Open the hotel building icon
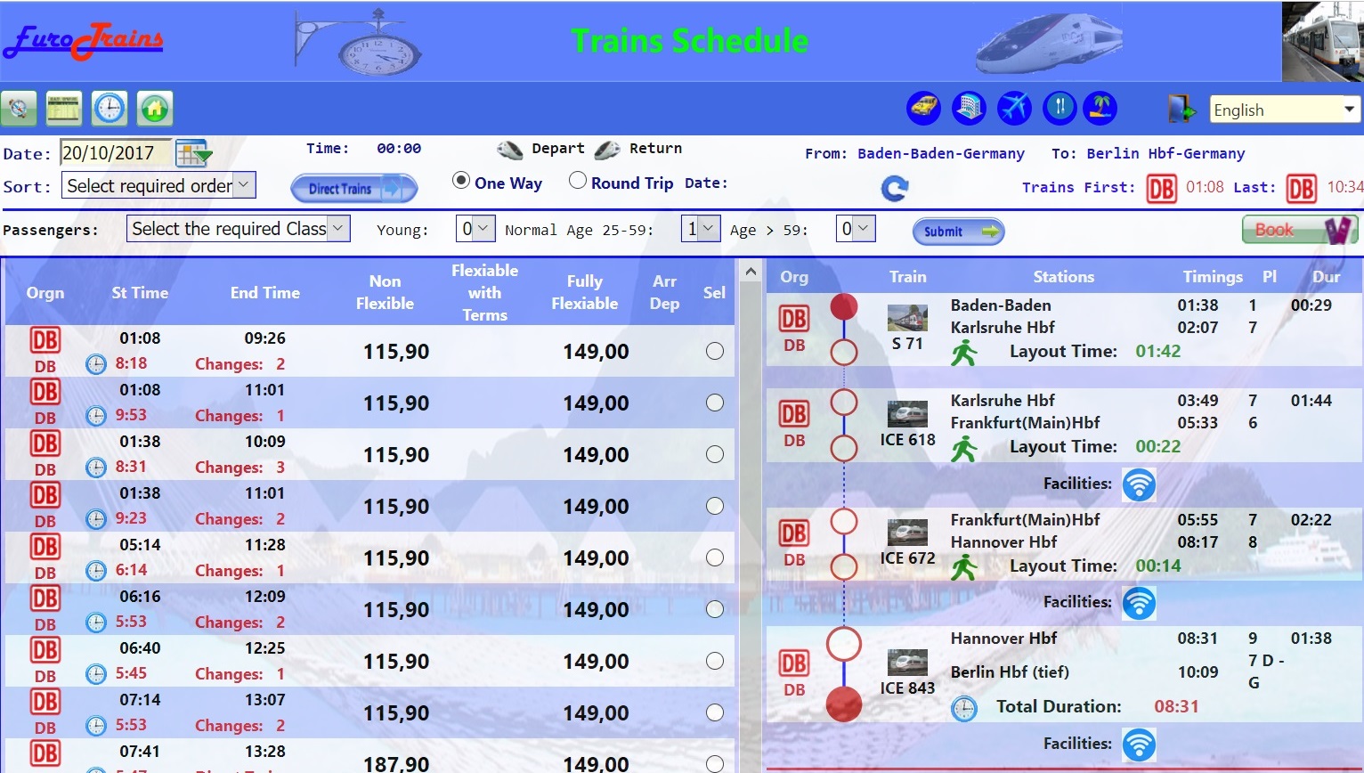This screenshot has width=1364, height=773. (969, 109)
